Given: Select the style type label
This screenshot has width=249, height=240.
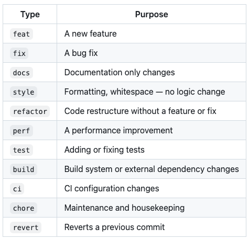Looking at the screenshot, I should tap(24, 92).
